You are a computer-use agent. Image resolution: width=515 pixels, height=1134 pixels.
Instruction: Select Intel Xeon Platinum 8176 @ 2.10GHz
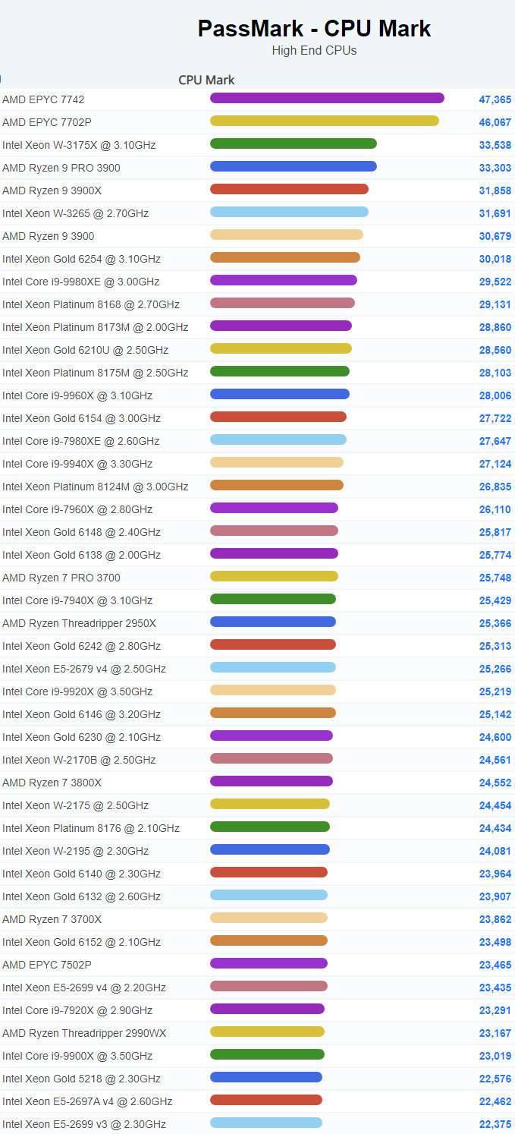(91, 828)
